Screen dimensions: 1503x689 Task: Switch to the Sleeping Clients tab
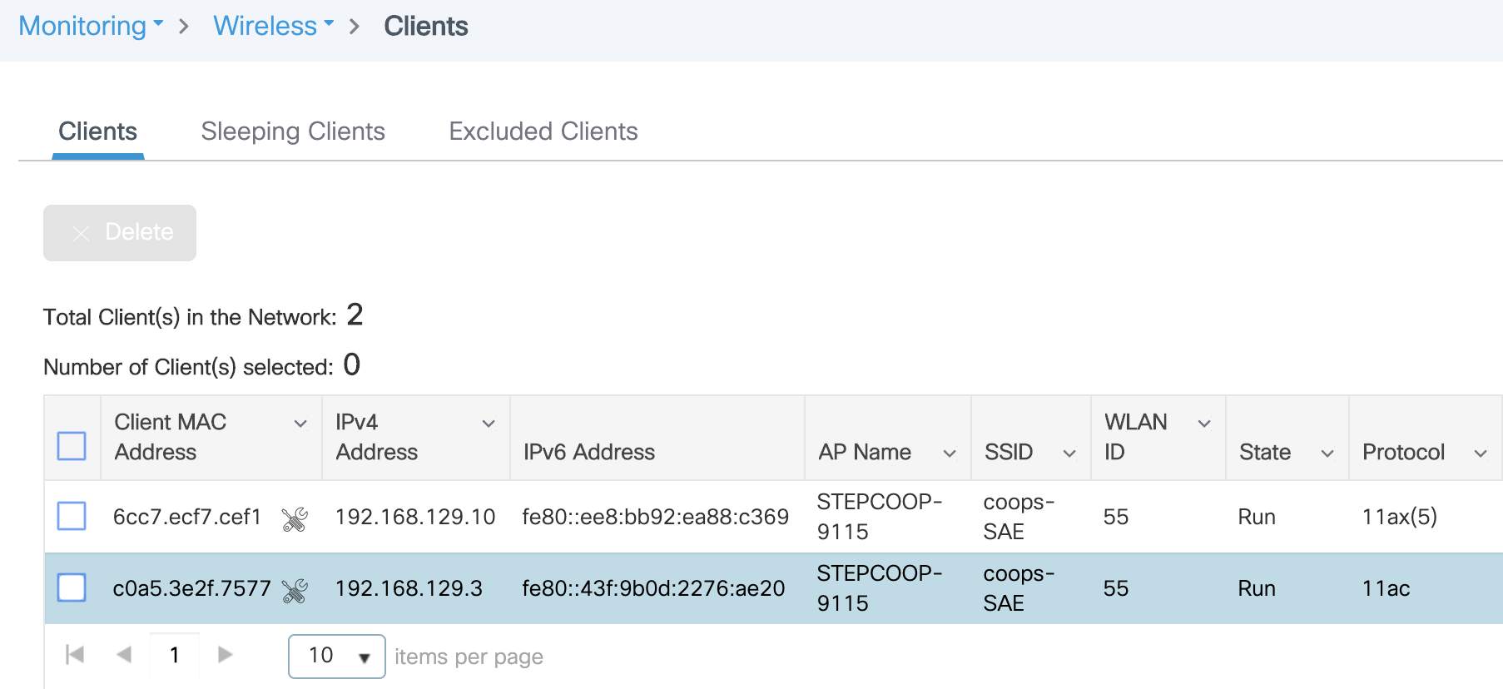pyautogui.click(x=293, y=131)
